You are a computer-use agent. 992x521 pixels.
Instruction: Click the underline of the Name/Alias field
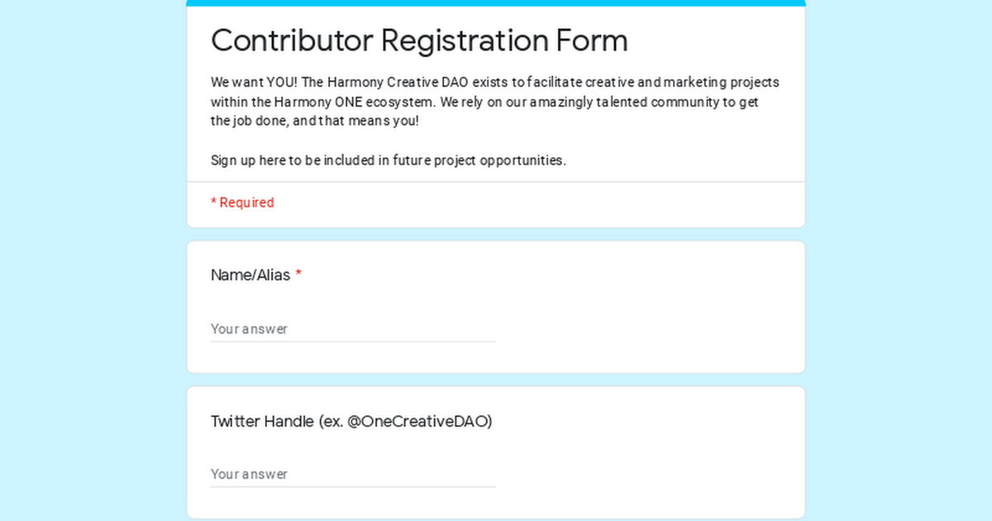pyautogui.click(x=353, y=341)
